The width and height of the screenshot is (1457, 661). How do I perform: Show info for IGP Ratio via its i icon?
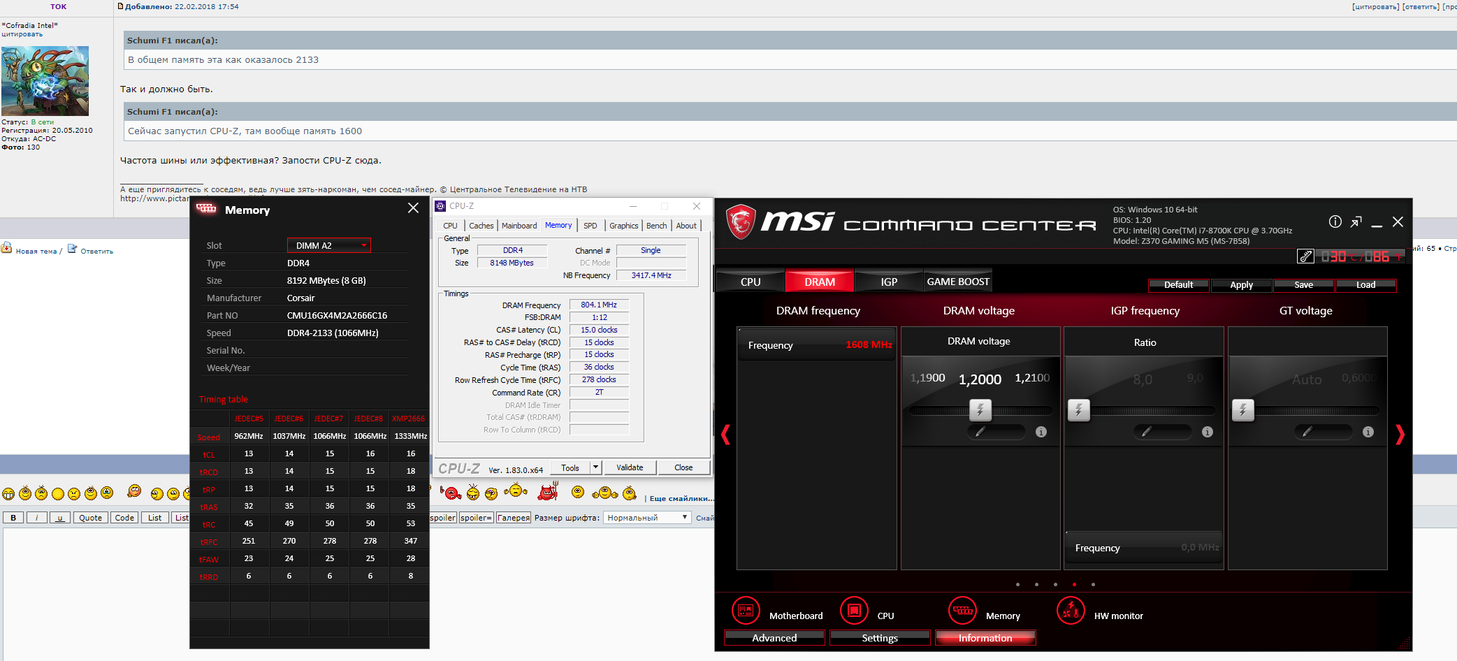[1208, 432]
